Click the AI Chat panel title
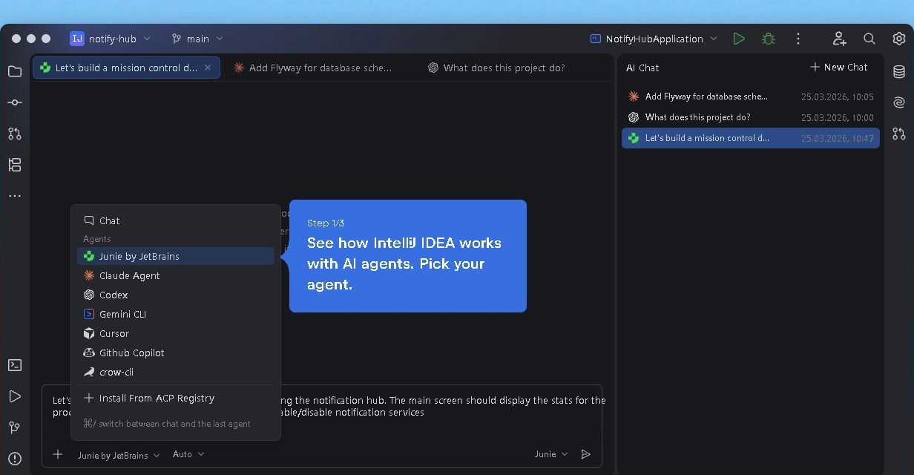 (642, 68)
